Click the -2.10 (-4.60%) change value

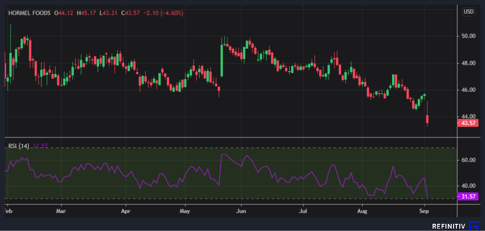[x=162, y=13]
